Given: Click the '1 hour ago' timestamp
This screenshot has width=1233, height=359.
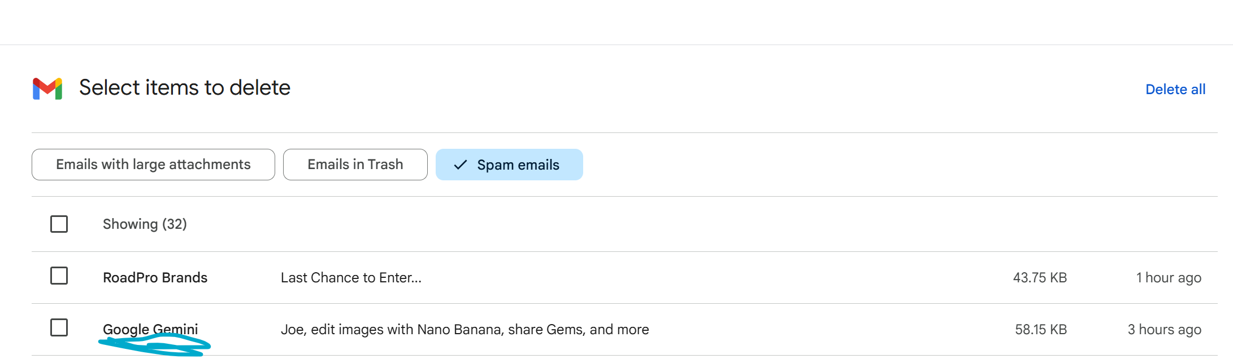Looking at the screenshot, I should tap(1168, 277).
